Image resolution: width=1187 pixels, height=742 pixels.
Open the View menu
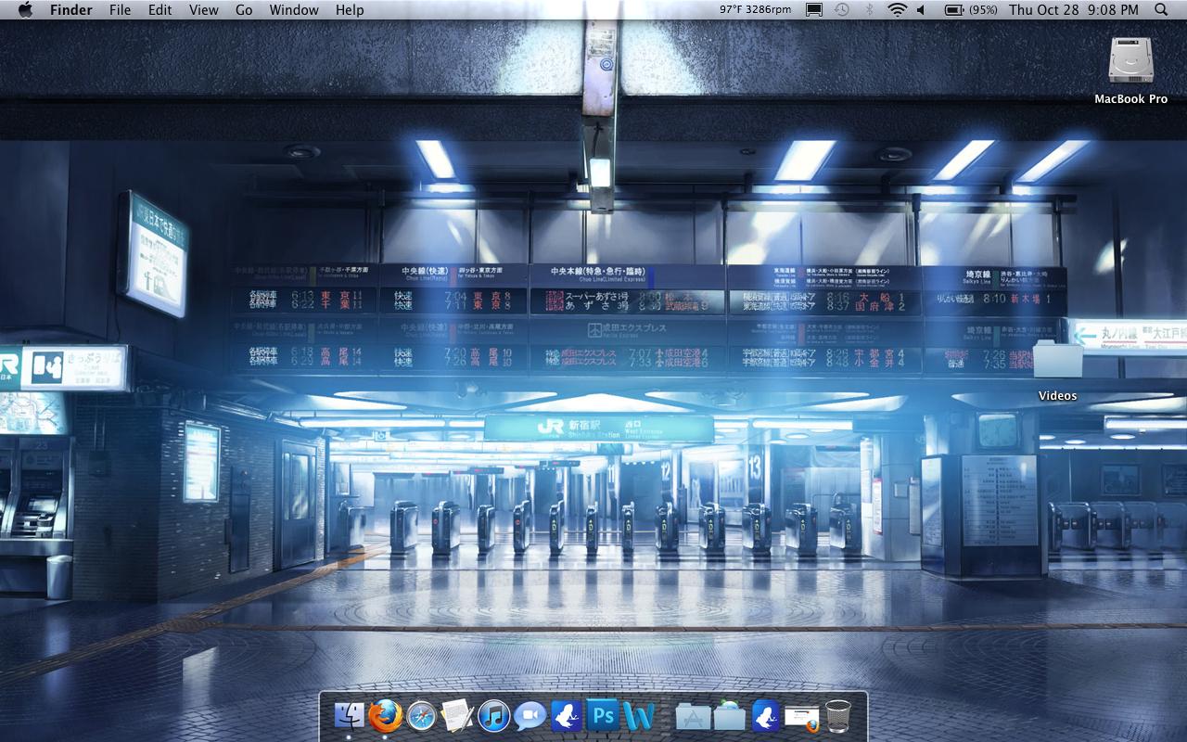tap(204, 9)
